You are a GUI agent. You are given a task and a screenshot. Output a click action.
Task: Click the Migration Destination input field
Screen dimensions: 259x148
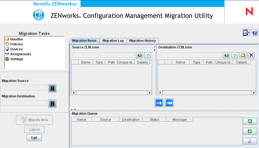click(25, 103)
